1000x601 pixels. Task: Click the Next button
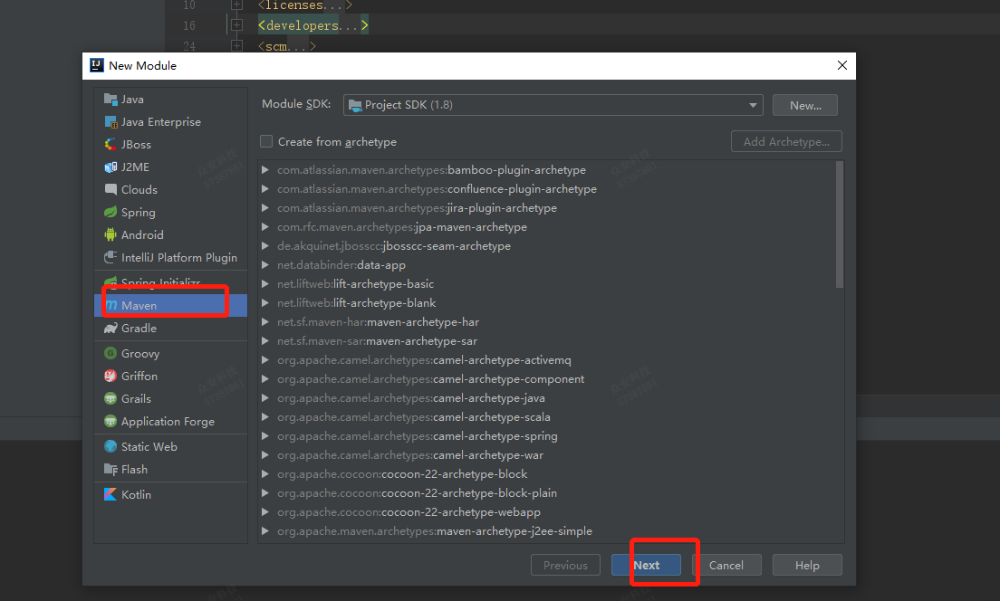pyautogui.click(x=647, y=564)
